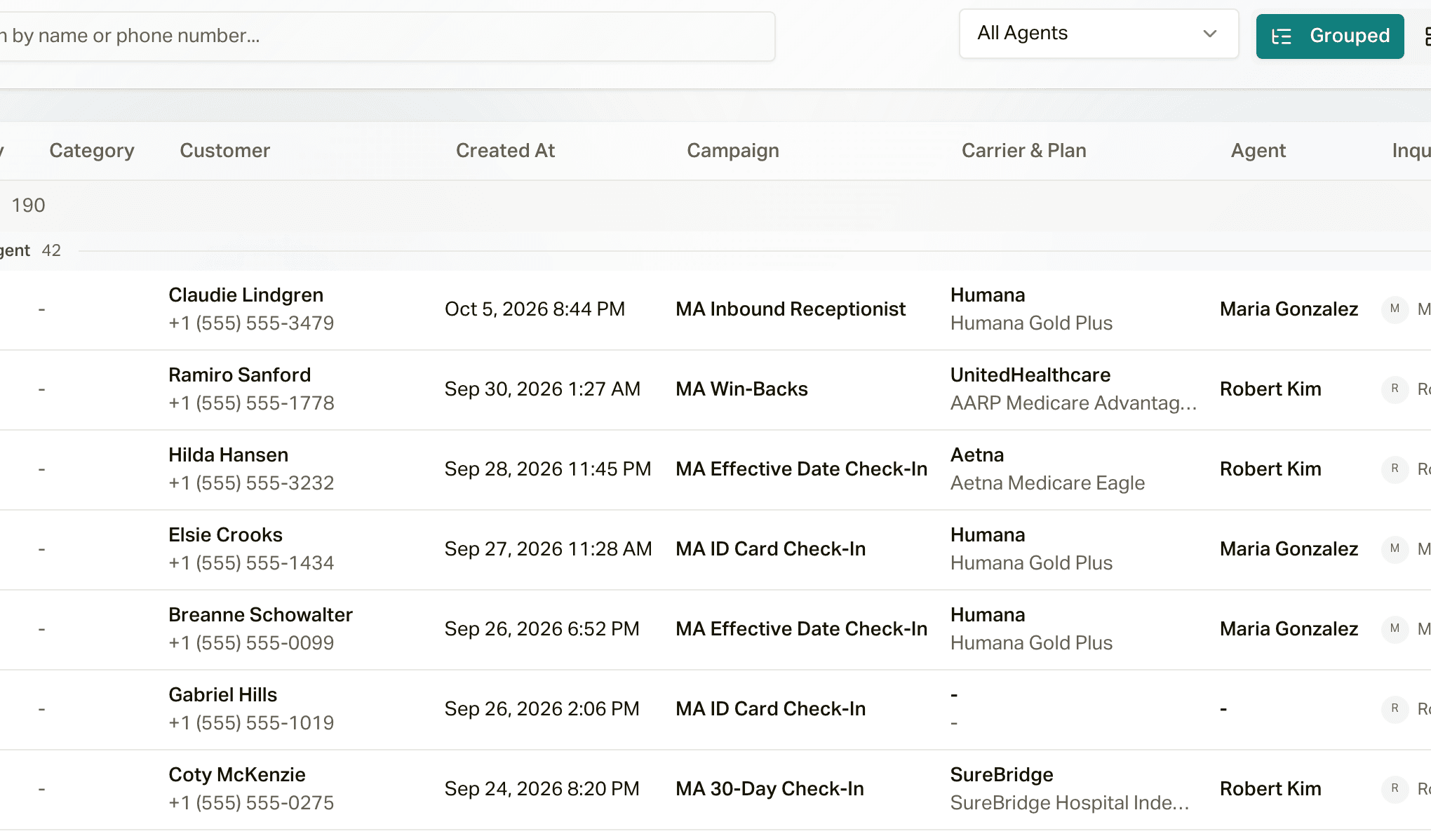Open customer Claudie Lindgren
Image resolution: width=1431 pixels, height=836 pixels.
pos(246,295)
